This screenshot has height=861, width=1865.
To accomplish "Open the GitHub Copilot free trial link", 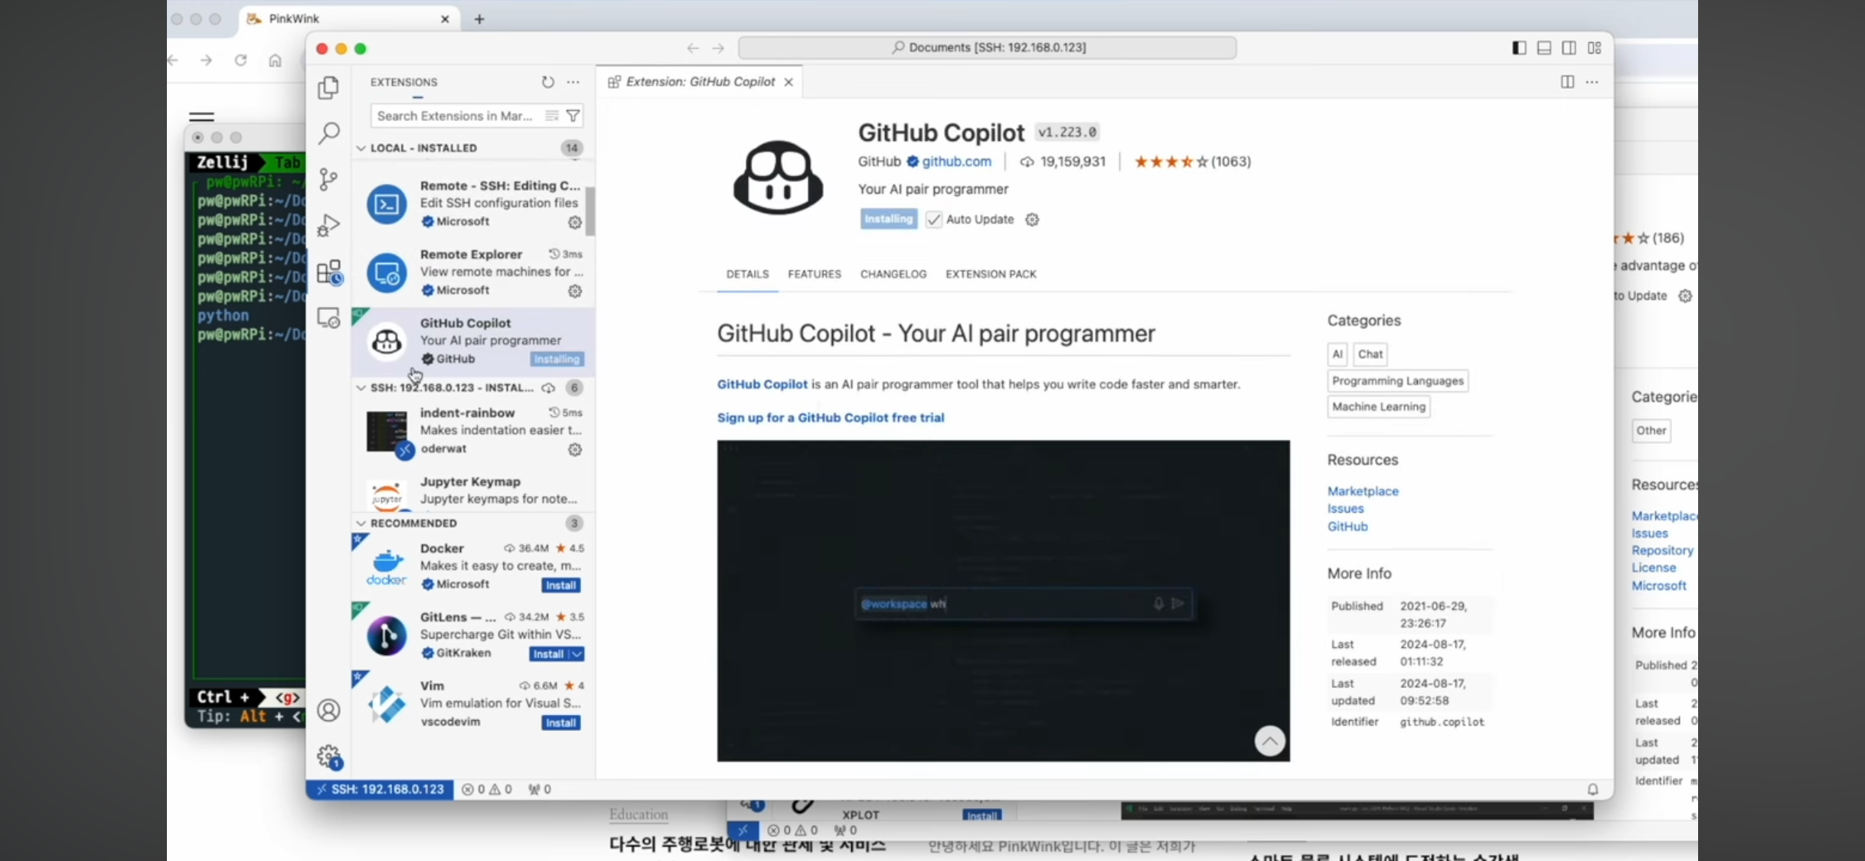I will click(830, 417).
